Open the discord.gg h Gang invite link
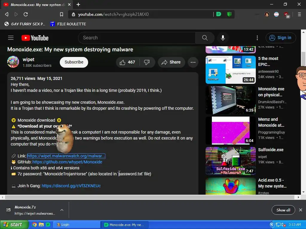The image size is (306, 229). pyautogui.click(x=71, y=186)
